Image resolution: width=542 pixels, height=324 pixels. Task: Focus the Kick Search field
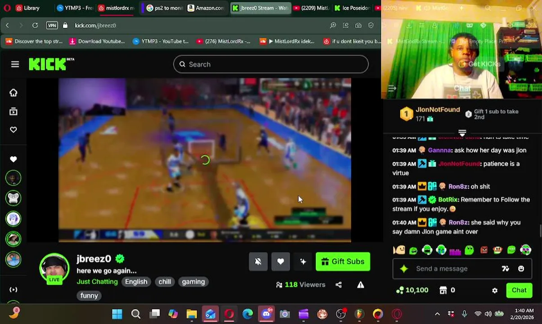click(271, 64)
